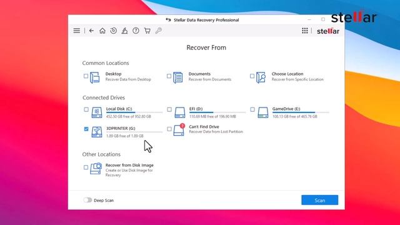The image size is (400, 225).
Task: Select the Local Disk (C:) checkbox
Action: click(x=86, y=109)
